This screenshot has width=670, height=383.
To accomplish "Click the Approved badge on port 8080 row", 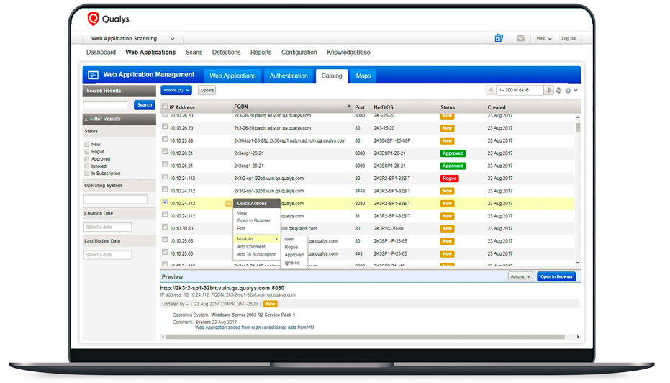I will (x=453, y=153).
